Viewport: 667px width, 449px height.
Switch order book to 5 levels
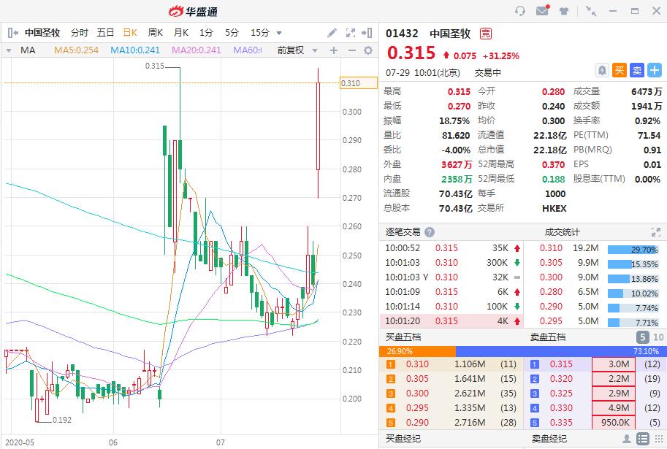643,337
